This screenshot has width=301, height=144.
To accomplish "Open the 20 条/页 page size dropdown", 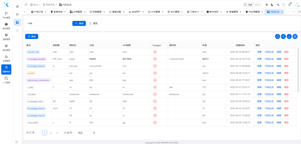I will pos(69,133).
